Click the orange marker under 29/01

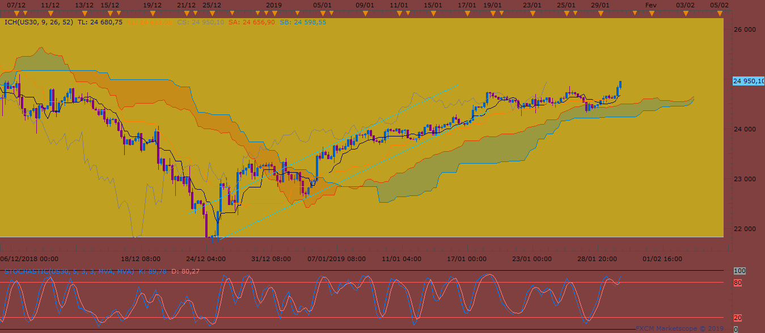point(600,12)
